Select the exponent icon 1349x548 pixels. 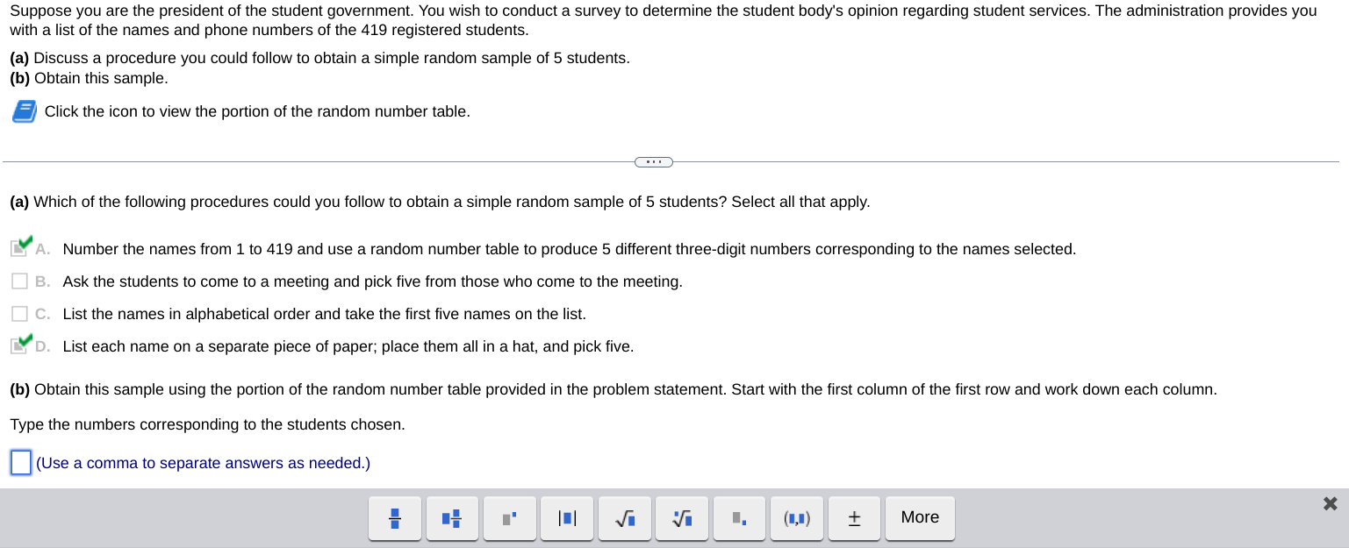(510, 518)
